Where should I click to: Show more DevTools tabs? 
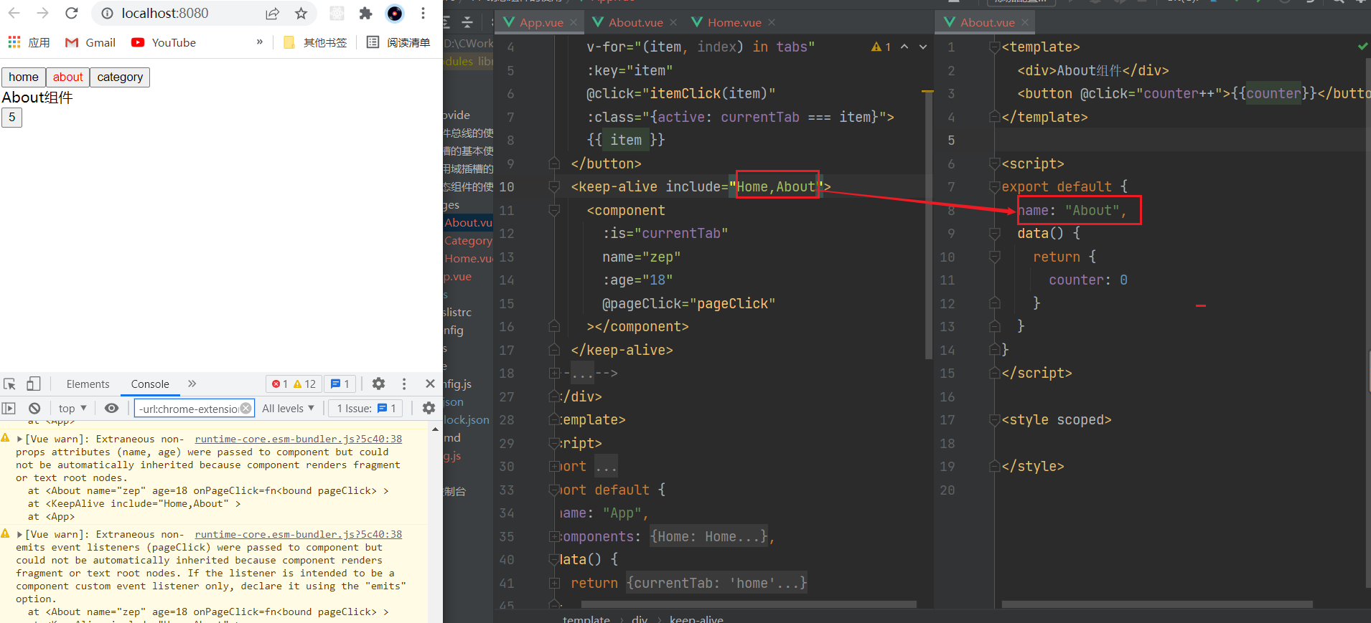[x=192, y=384]
